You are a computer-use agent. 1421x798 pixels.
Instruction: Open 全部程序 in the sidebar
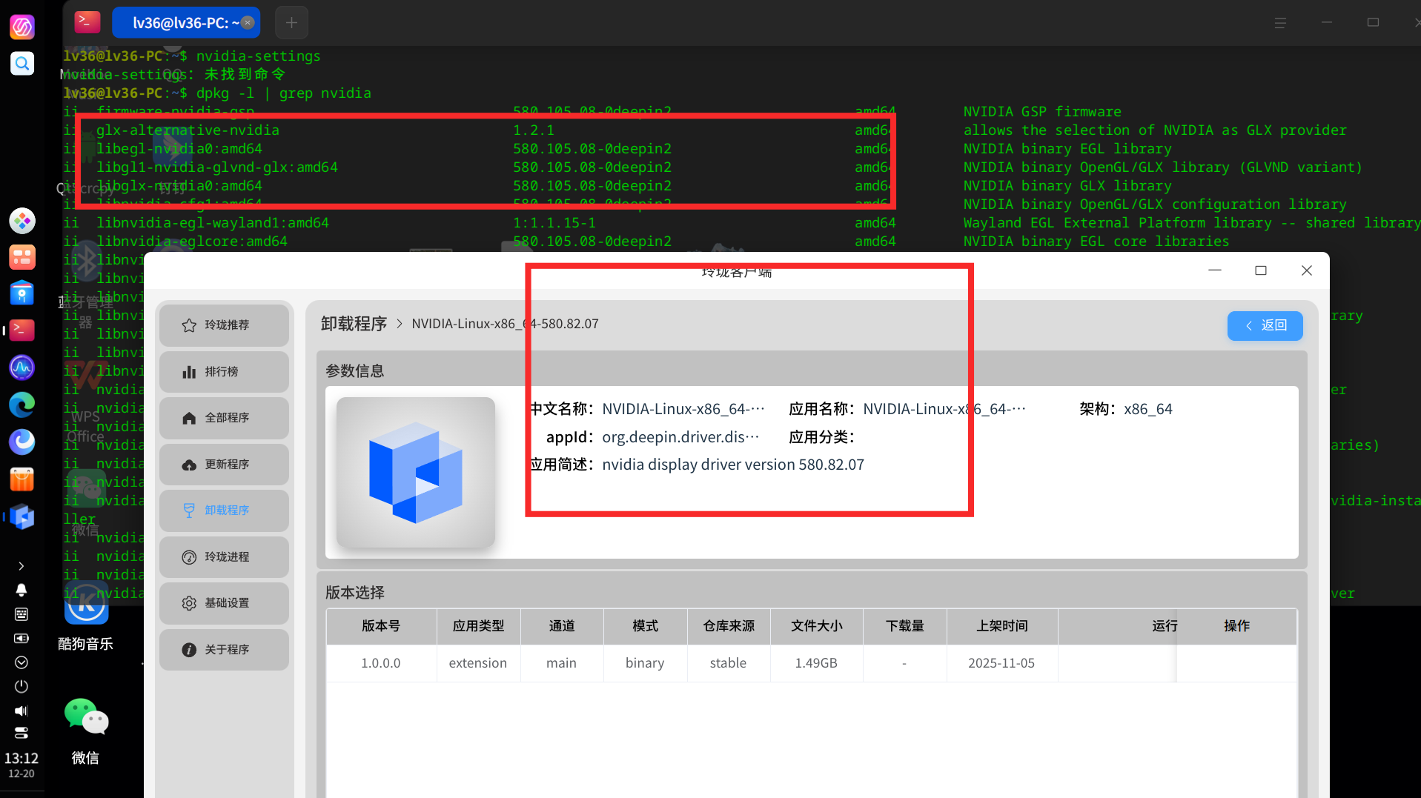[x=224, y=418]
